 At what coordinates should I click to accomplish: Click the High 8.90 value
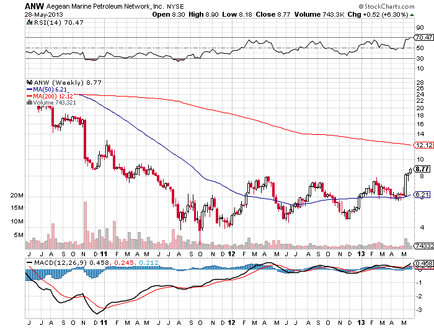pos(204,14)
